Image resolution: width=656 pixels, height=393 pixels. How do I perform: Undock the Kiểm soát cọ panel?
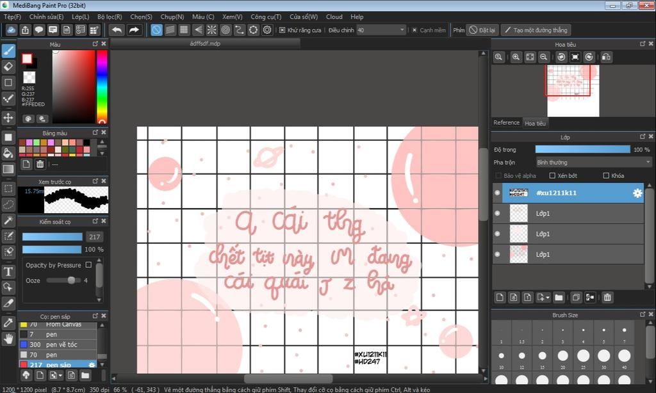[95, 221]
